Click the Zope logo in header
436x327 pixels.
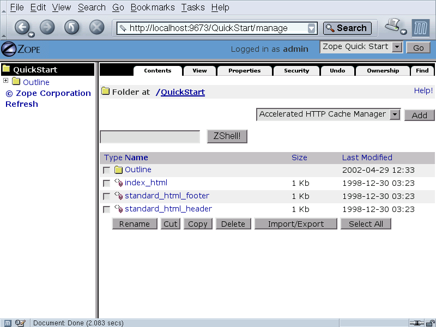tap(21, 49)
